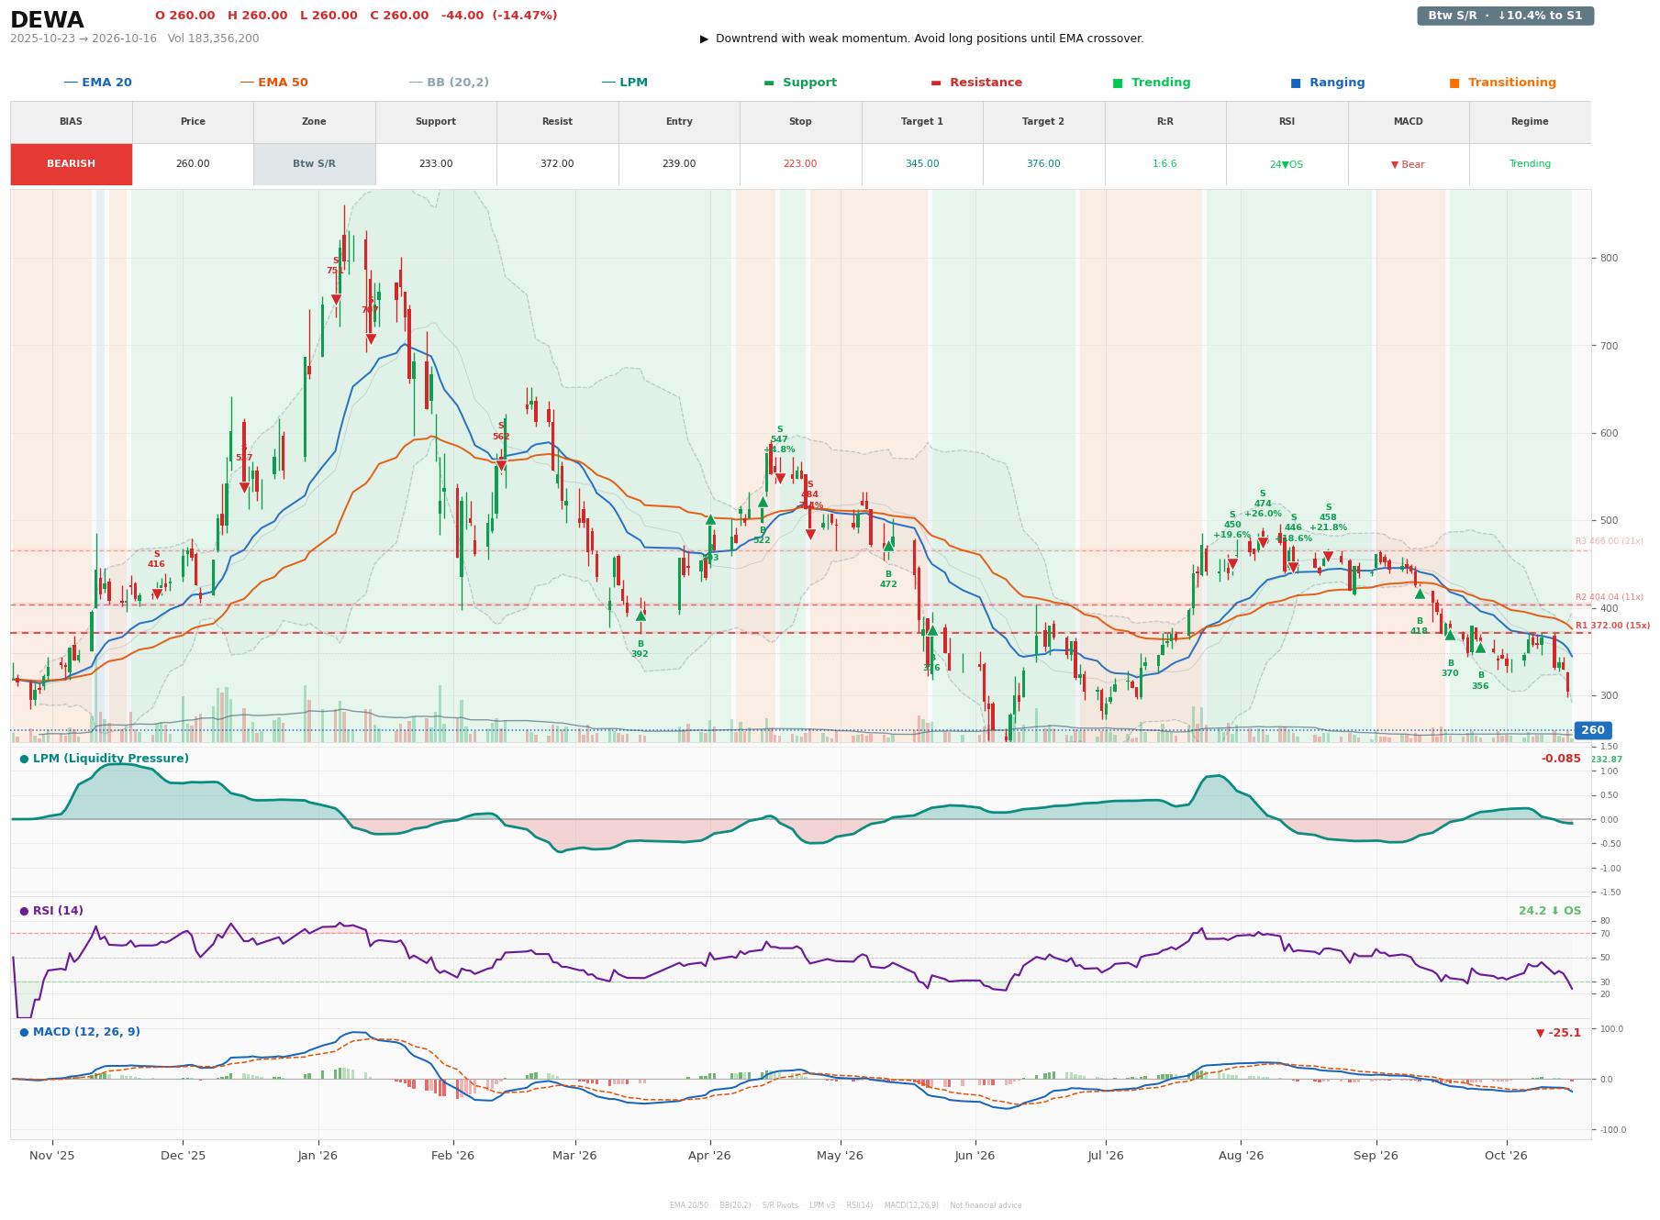1660x1220 pixels.
Task: Click the Resistance legend entry
Action: click(976, 83)
